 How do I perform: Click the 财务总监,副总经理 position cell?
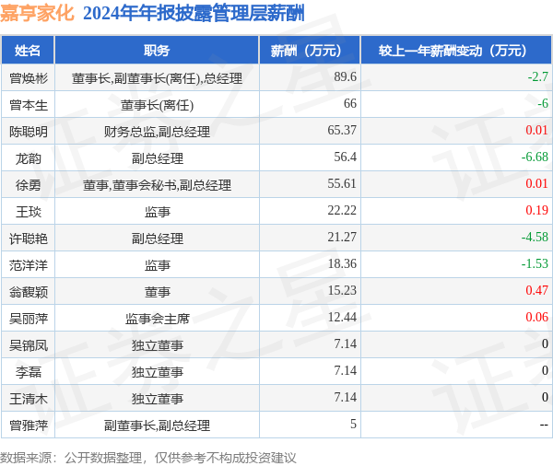click(x=157, y=132)
